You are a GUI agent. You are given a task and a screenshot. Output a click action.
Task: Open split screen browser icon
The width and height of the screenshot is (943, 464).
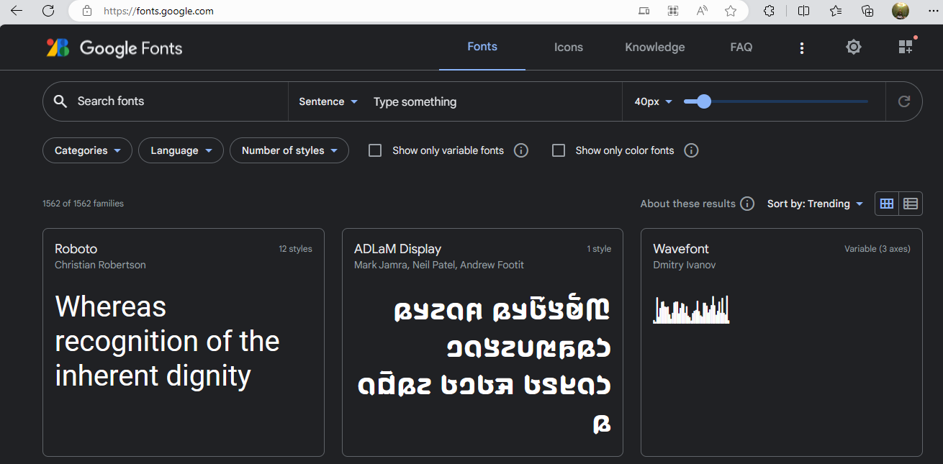click(804, 11)
